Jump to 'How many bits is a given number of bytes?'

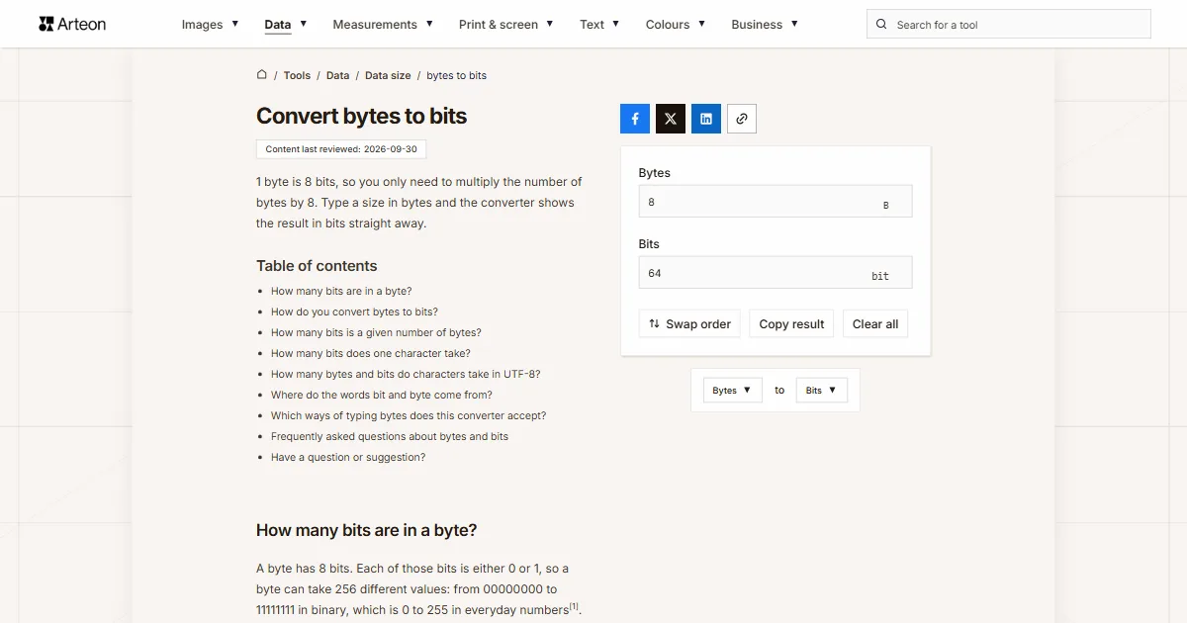(376, 333)
